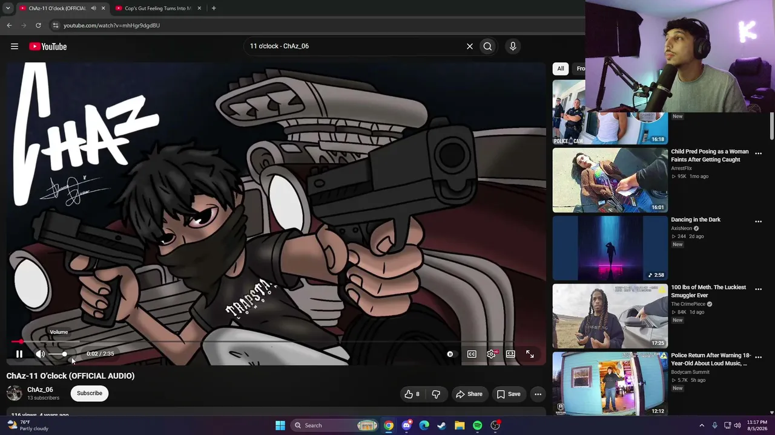
Task: Open 100 lbs of Meth video title
Action: pos(708,291)
